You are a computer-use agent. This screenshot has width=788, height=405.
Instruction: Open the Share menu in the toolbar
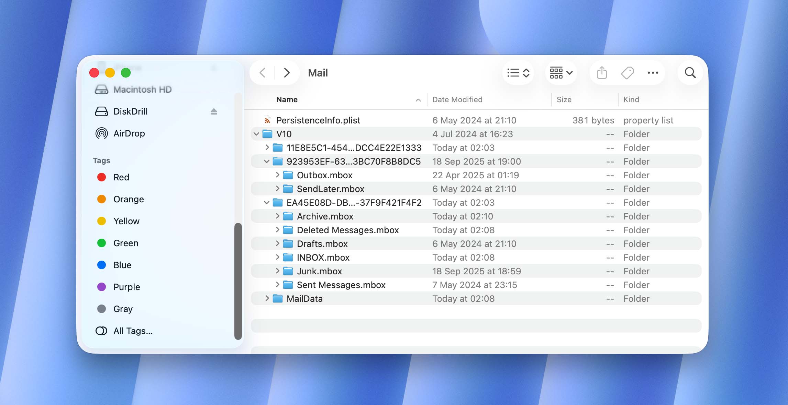pos(601,73)
